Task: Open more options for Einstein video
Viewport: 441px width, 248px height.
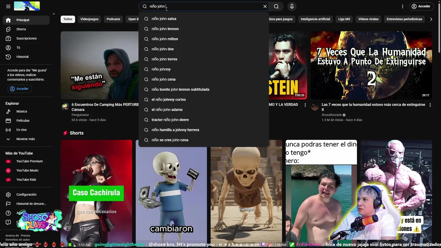Action: [305, 105]
